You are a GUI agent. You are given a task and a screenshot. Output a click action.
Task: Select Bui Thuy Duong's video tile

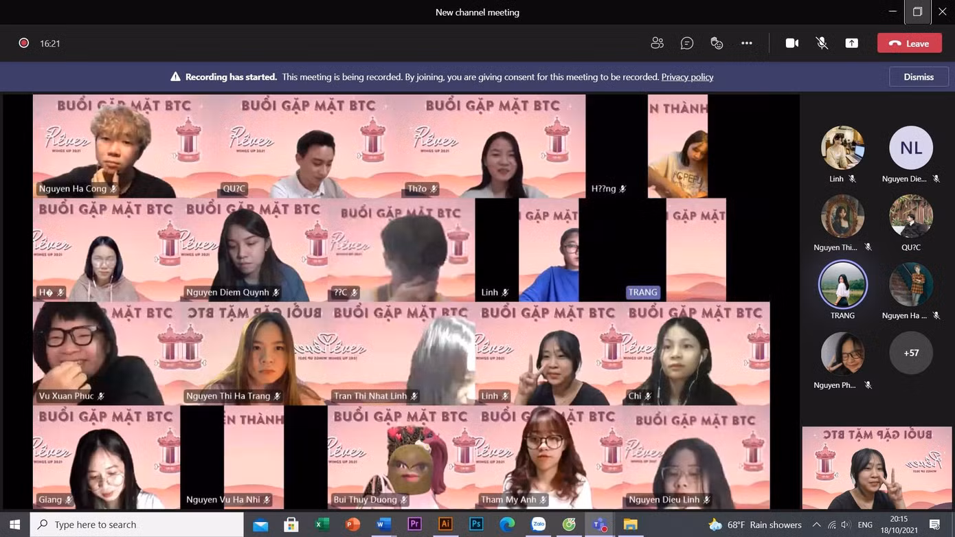click(x=401, y=457)
